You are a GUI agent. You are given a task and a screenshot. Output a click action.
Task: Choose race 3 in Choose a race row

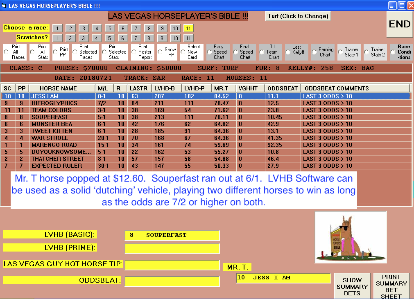click(x=84, y=28)
